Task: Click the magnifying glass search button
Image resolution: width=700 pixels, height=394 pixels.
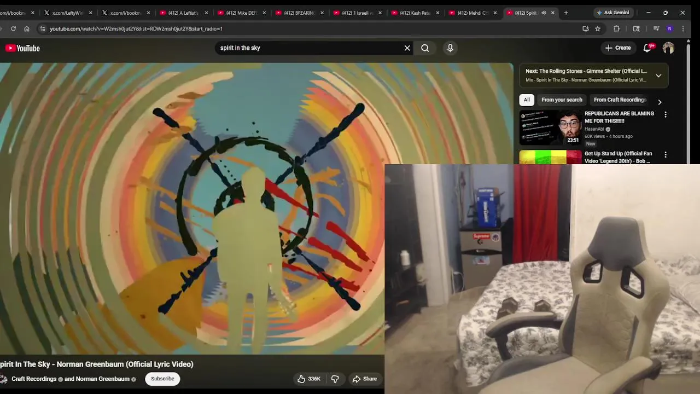Action: point(425,48)
